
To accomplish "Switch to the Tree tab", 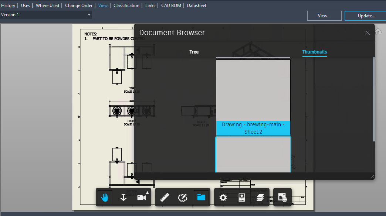I will [194, 52].
